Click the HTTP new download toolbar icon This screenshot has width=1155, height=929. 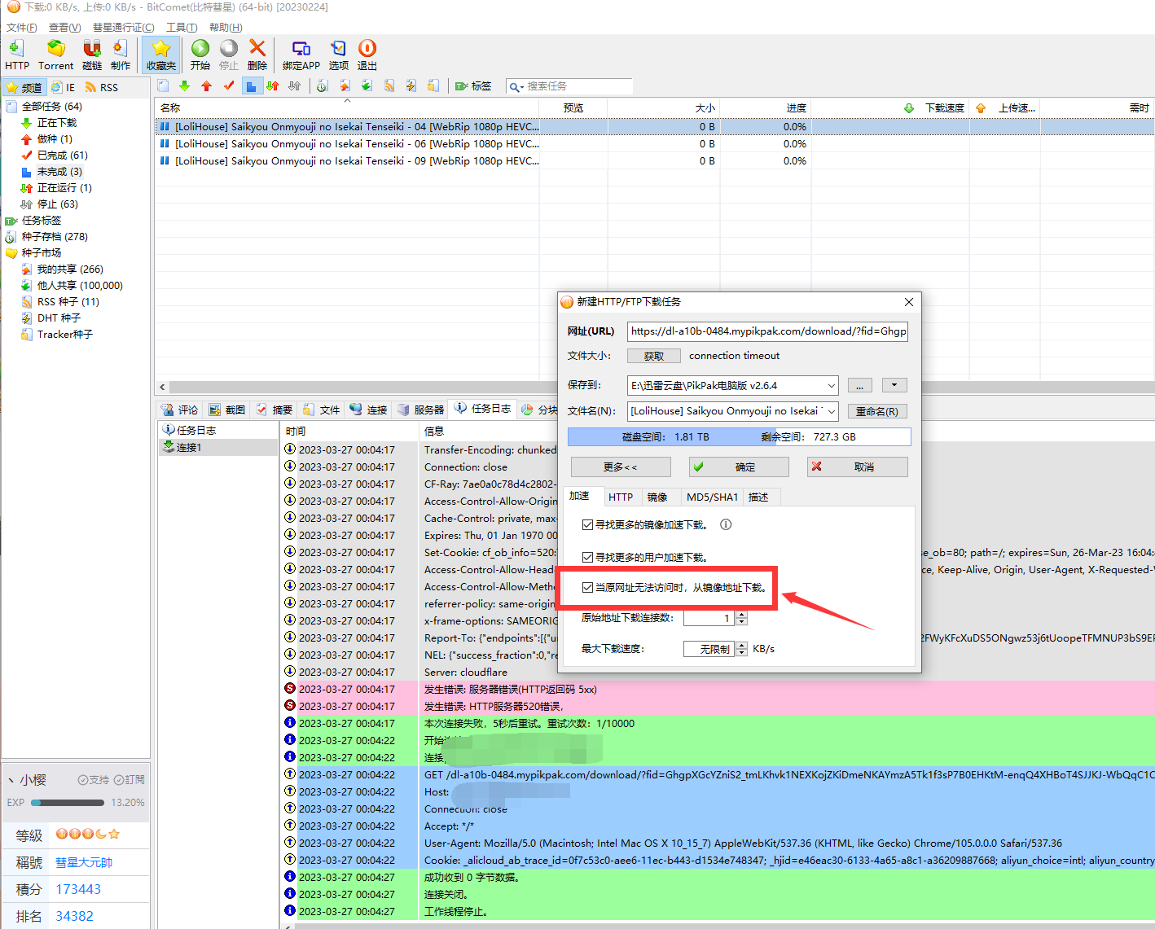click(16, 55)
